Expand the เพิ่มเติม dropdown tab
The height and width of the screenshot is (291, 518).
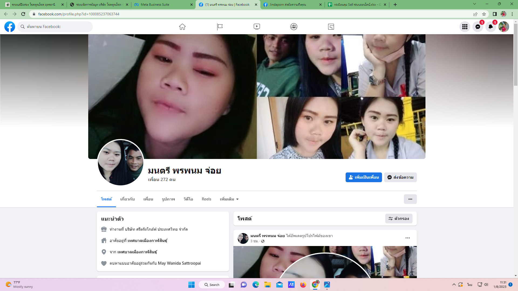(x=229, y=199)
